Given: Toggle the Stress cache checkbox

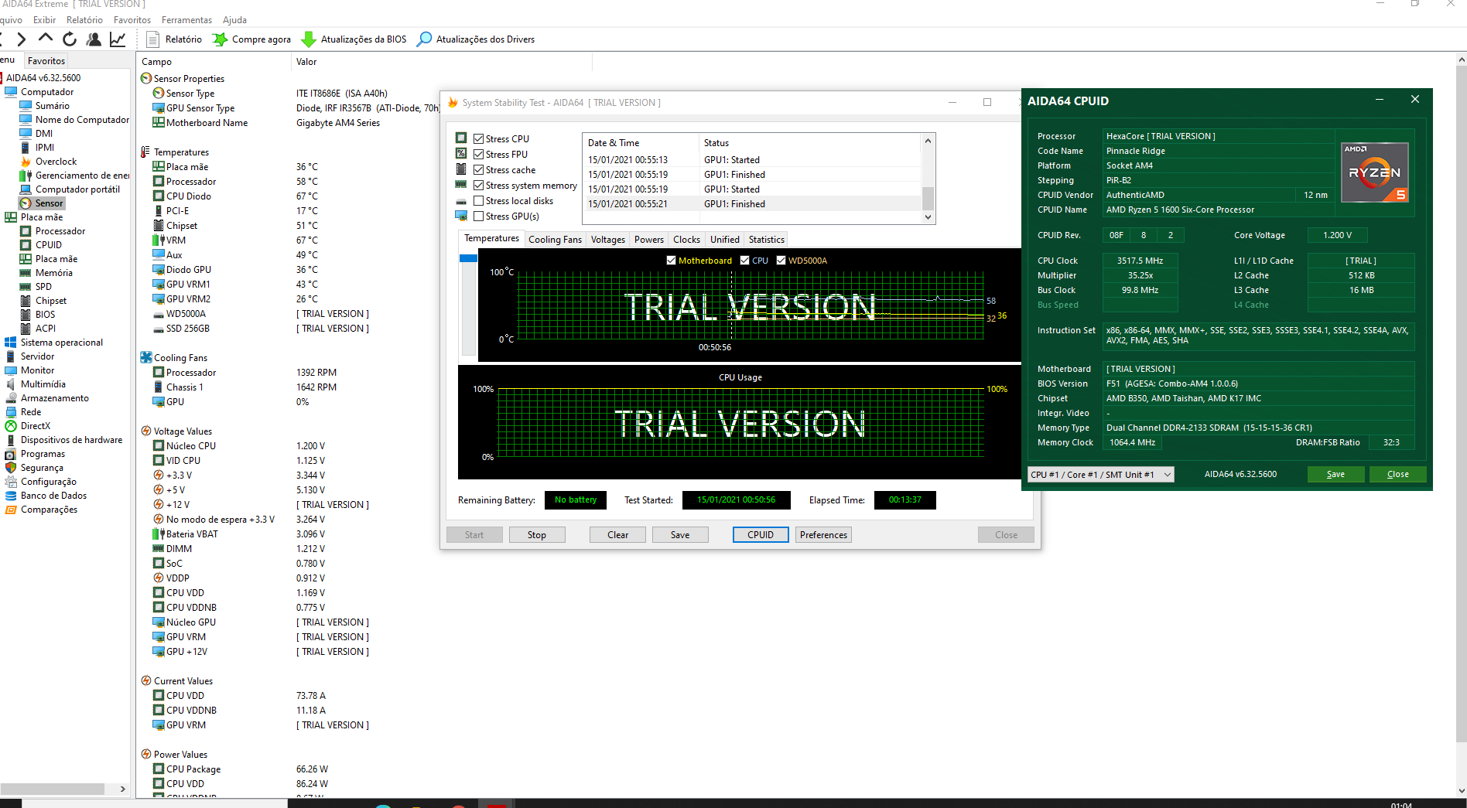Looking at the screenshot, I should tap(479, 170).
